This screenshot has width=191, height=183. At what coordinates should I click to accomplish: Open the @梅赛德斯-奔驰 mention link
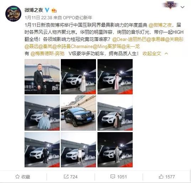tap(48, 53)
